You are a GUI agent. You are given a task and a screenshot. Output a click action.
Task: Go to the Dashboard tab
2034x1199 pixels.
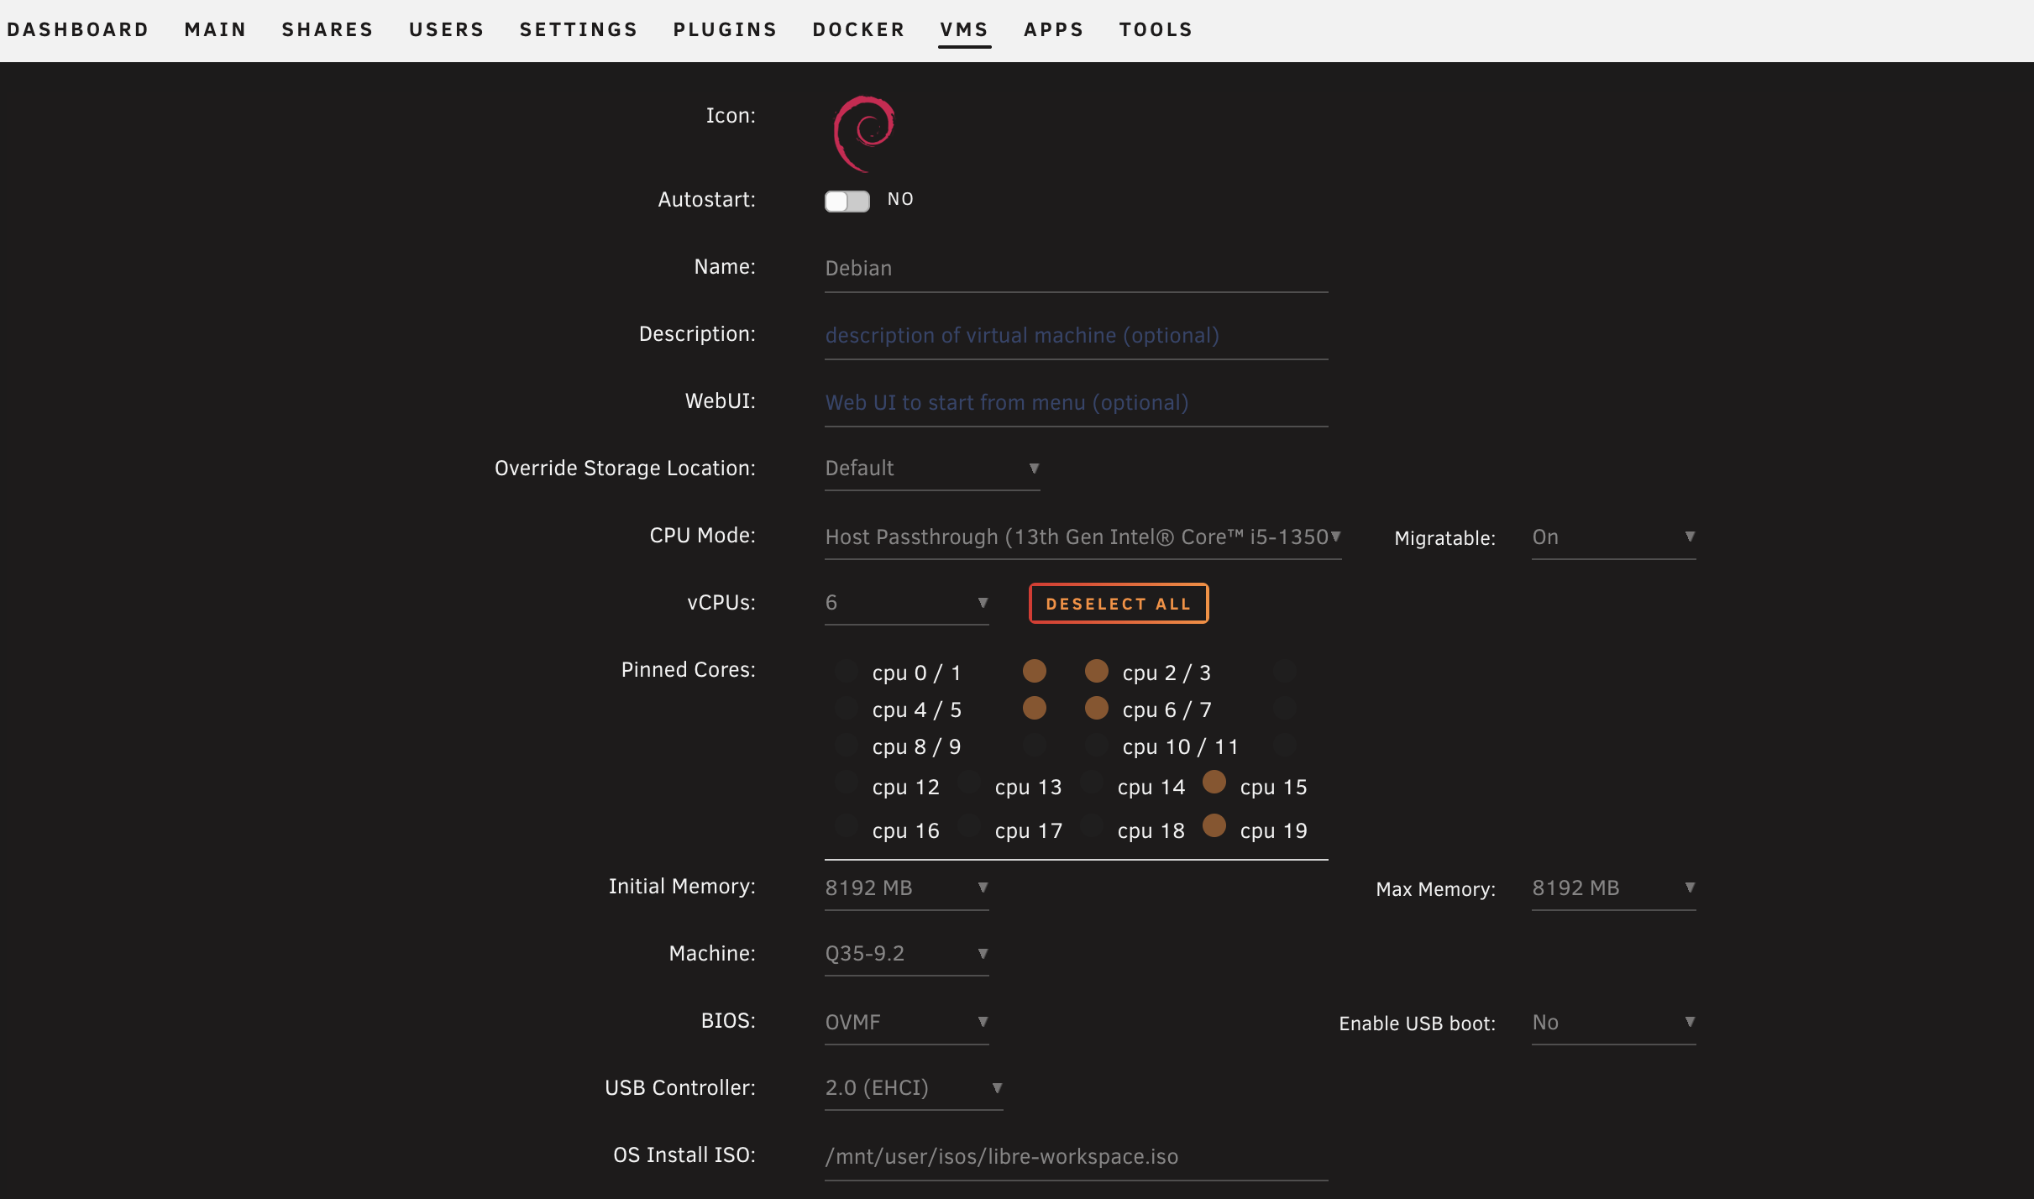pos(77,29)
